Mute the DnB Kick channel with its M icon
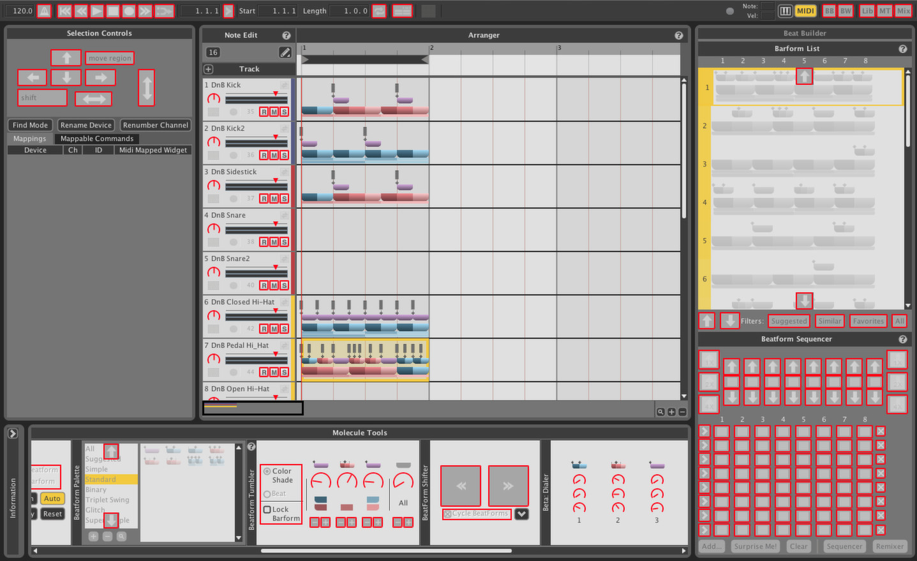The width and height of the screenshot is (917, 561). pyautogui.click(x=275, y=111)
